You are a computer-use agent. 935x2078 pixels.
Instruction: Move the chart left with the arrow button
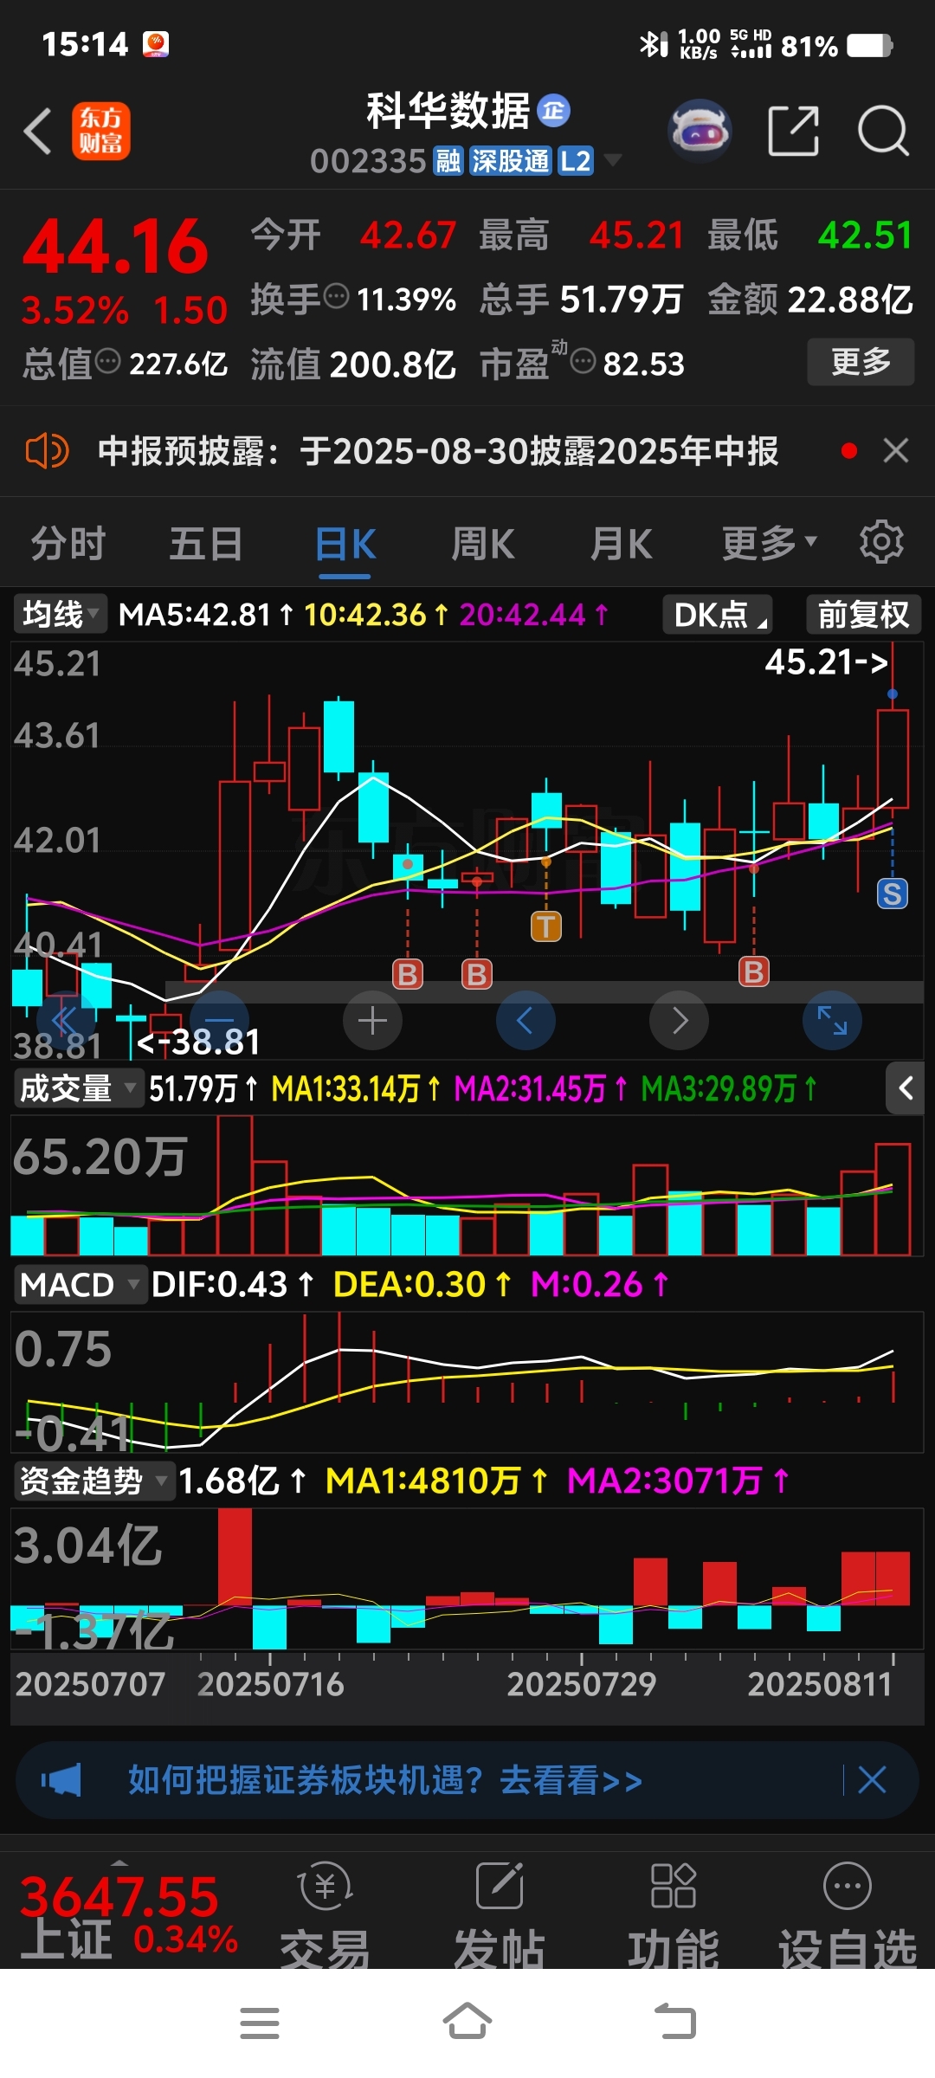tap(526, 1021)
